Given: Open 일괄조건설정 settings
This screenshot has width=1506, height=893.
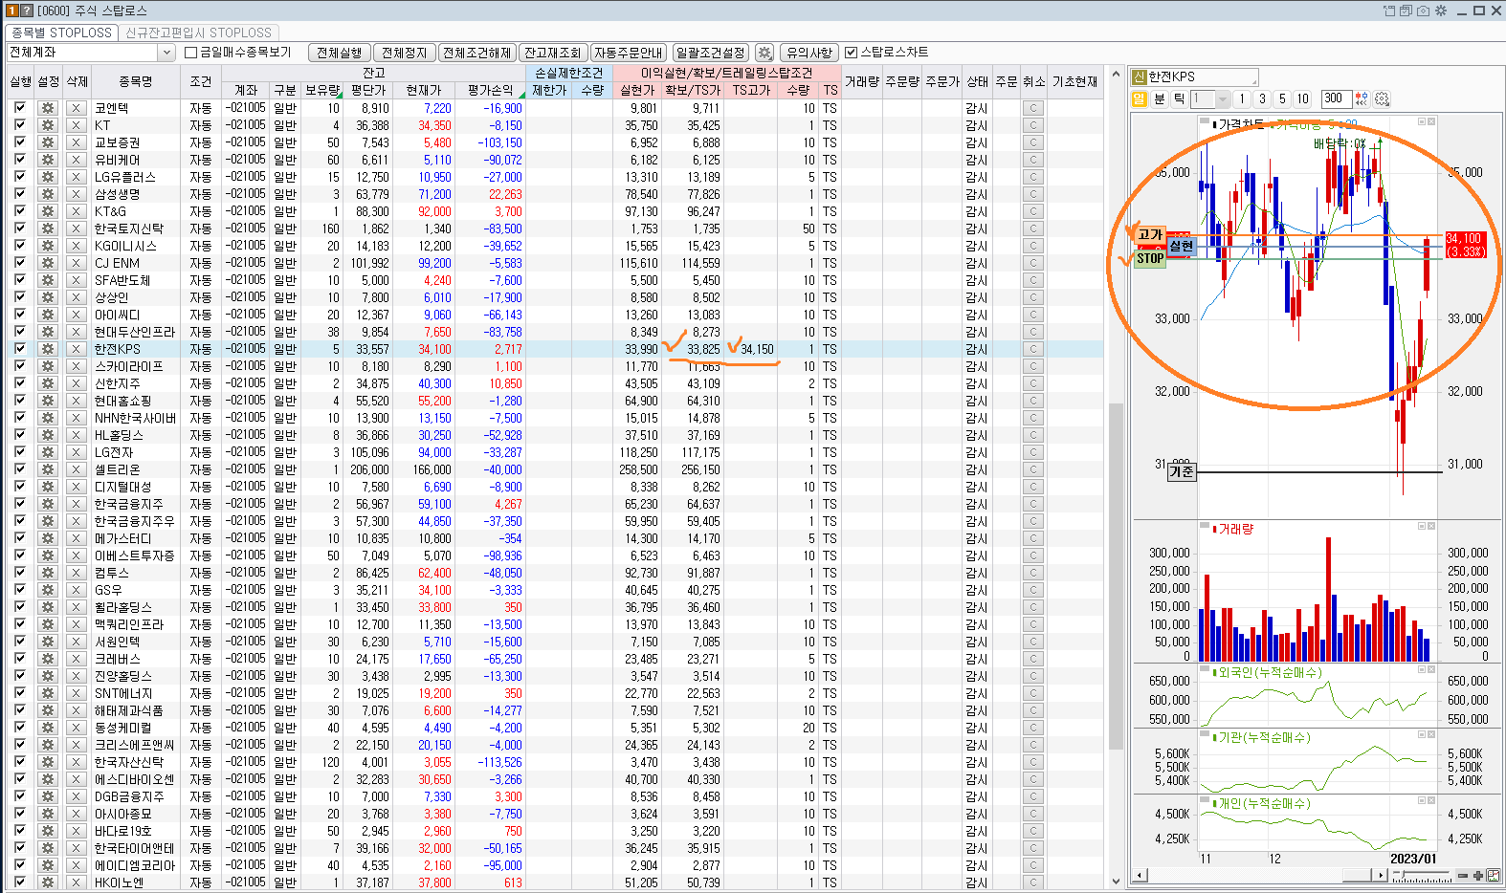Looking at the screenshot, I should (x=711, y=53).
